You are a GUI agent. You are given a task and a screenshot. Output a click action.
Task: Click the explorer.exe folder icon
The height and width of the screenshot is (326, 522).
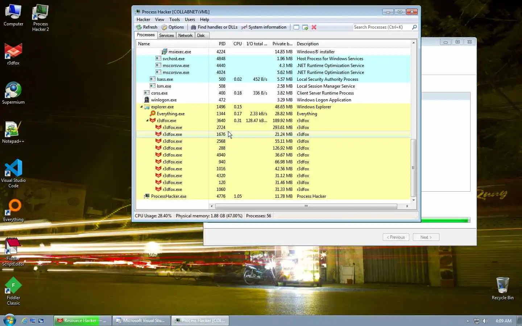pyautogui.click(x=147, y=107)
